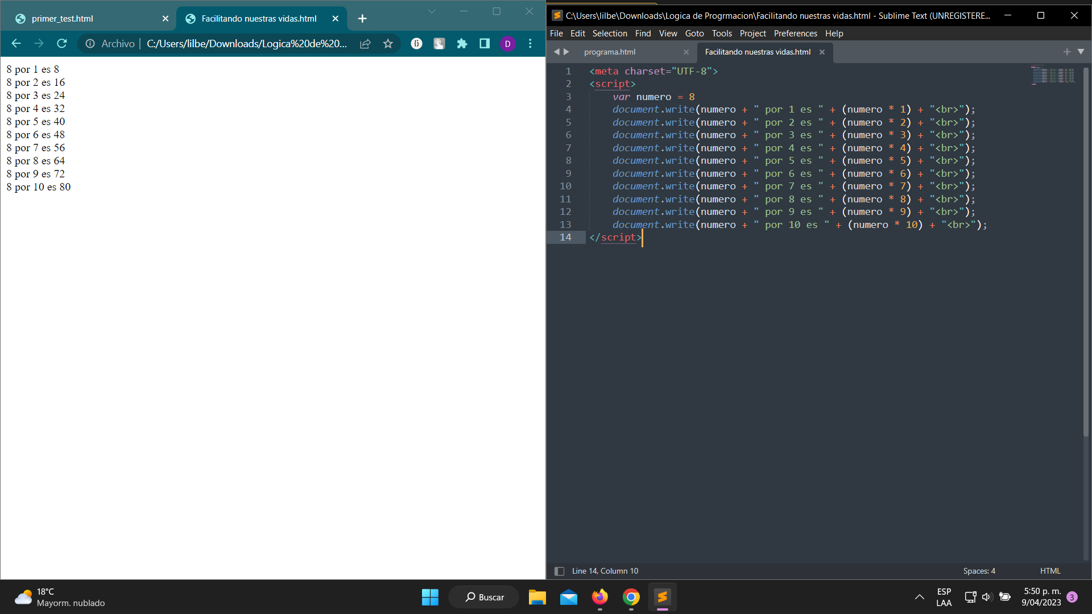Open the Mail app on taskbar
This screenshot has width=1092, height=614.
click(x=568, y=597)
